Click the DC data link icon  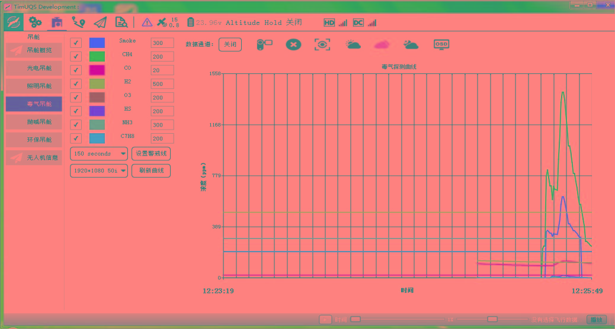pyautogui.click(x=358, y=22)
